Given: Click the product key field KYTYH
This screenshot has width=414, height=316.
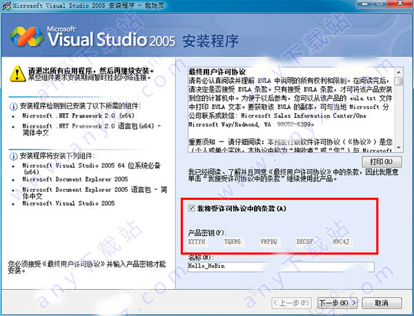Looking at the screenshot, I should point(198,241).
